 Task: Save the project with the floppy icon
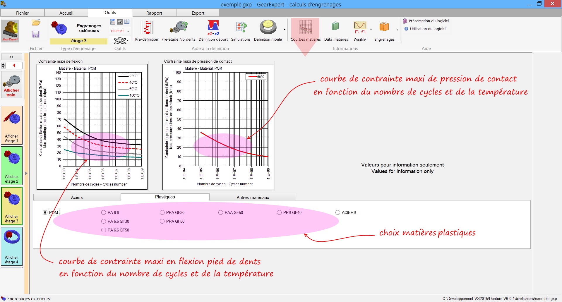coord(36,34)
